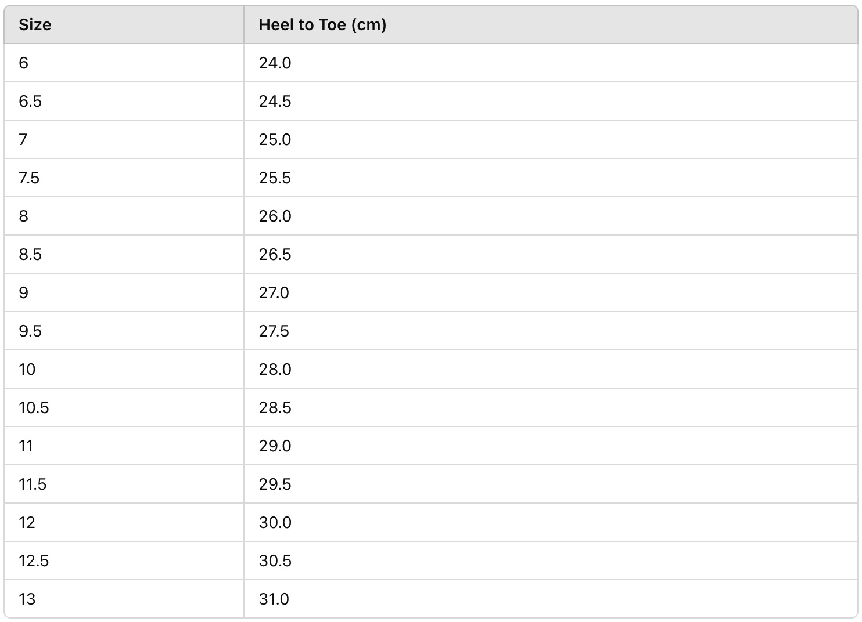Click the size 9.5 cell
This screenshot has height=622, width=862.
click(30, 331)
